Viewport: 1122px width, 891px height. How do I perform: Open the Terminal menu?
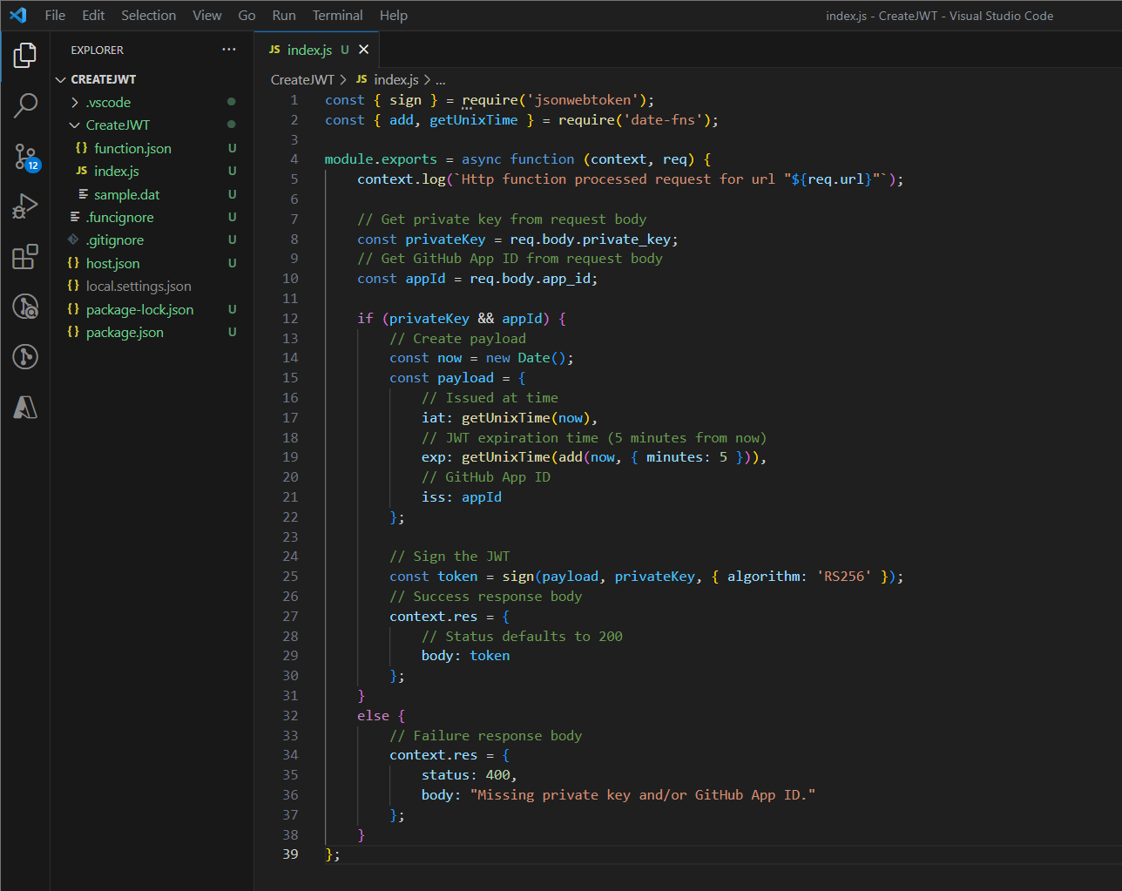point(338,15)
